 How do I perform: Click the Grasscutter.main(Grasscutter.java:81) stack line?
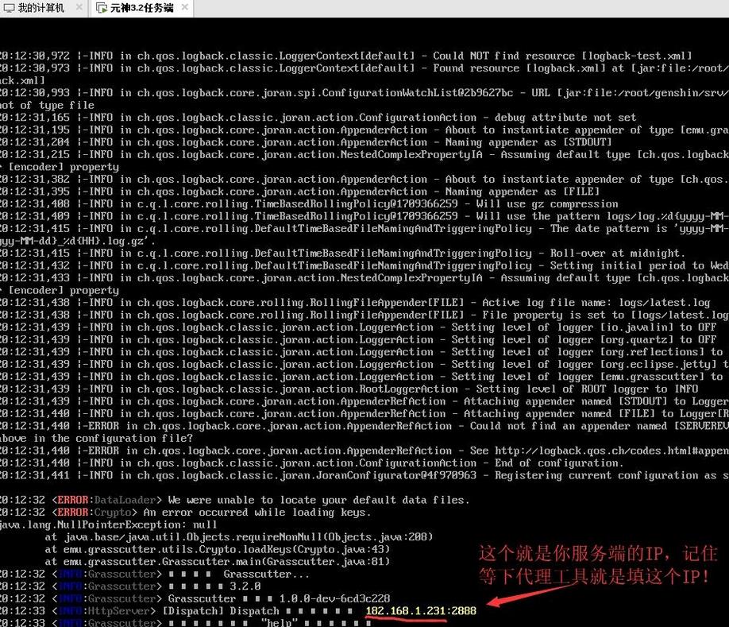[x=218, y=562]
